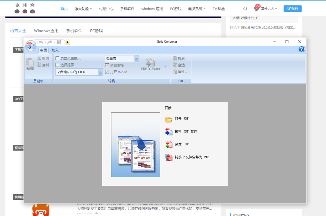The width and height of the screenshot is (326, 216).
Task: Click the 全选 select all icon
Action: click(x=175, y=65)
